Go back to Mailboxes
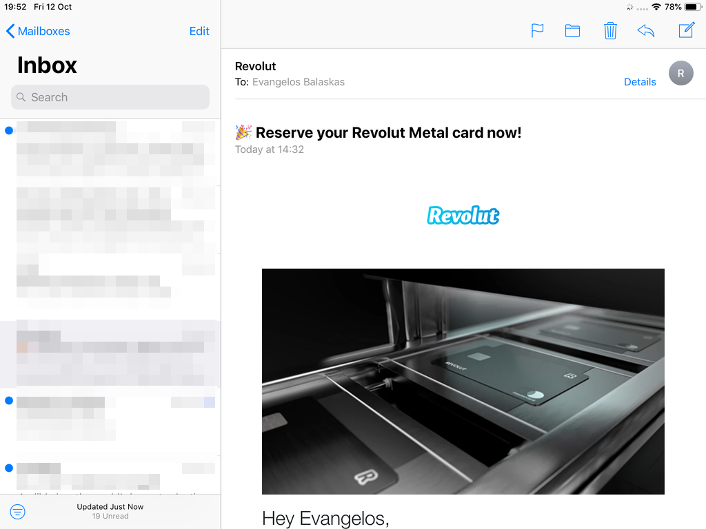706x529 pixels. (x=38, y=31)
